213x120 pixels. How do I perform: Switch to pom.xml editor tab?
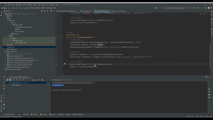[119, 11]
